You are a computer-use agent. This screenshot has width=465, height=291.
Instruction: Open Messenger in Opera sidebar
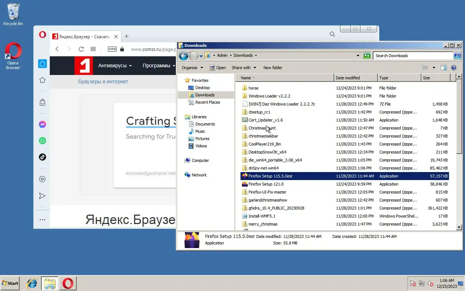click(43, 124)
